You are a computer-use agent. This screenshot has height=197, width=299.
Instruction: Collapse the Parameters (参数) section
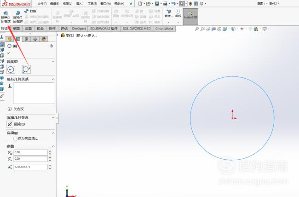pos(53,146)
